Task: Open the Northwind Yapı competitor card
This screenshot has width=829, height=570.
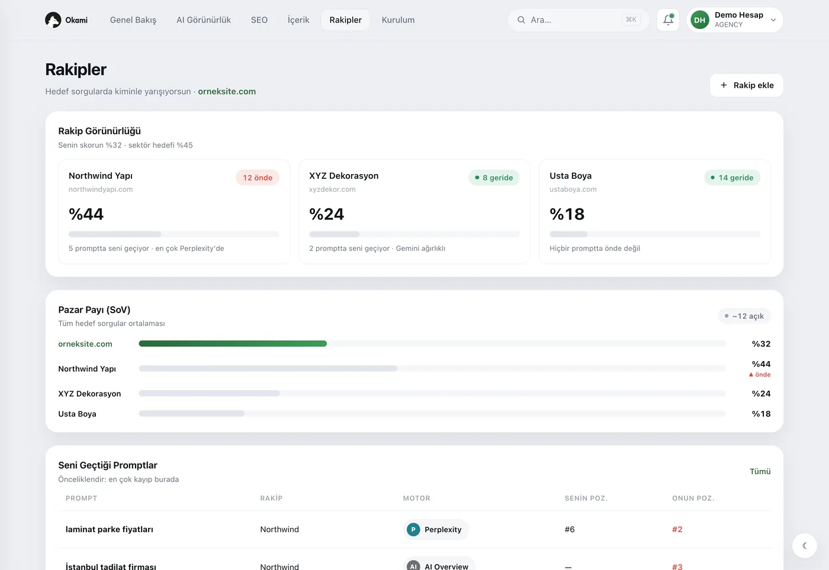Action: pyautogui.click(x=174, y=211)
